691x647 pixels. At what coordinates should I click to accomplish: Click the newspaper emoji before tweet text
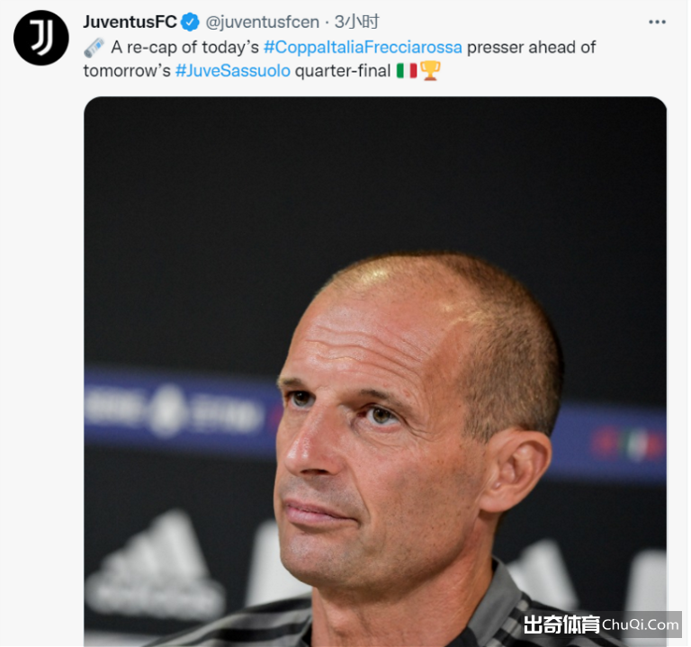(94, 48)
